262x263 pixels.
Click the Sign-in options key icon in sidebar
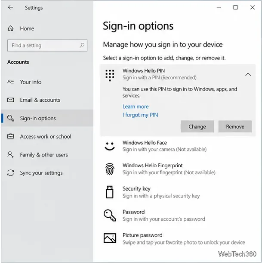click(x=11, y=118)
